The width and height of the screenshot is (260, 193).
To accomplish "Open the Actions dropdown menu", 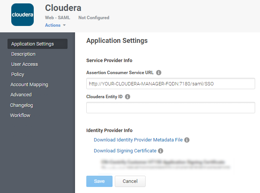I will 55,25.
